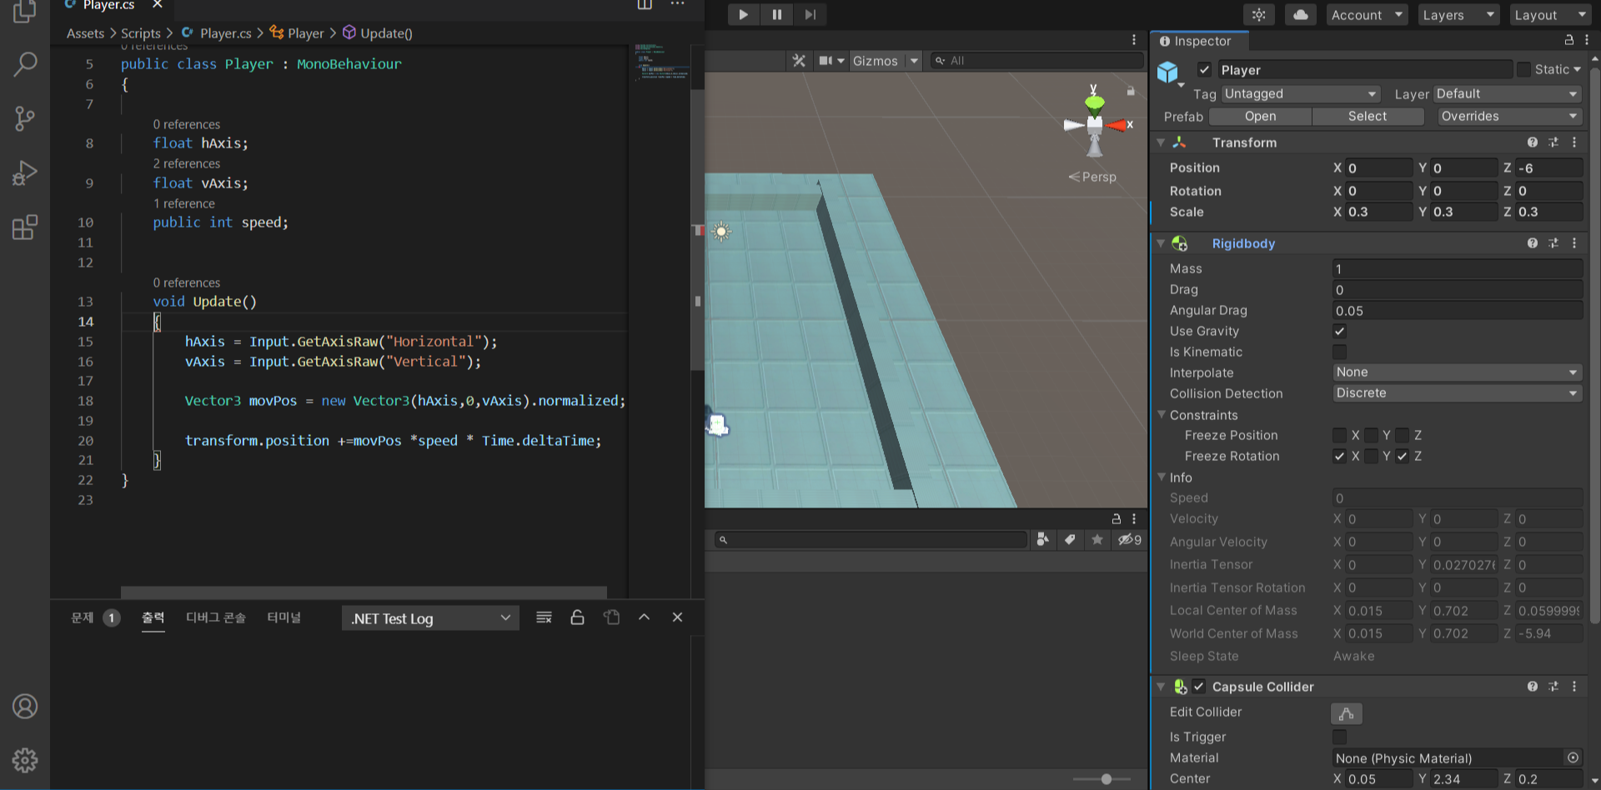This screenshot has width=1601, height=790.
Task: Open the Tag Untagged dropdown
Action: [1301, 94]
